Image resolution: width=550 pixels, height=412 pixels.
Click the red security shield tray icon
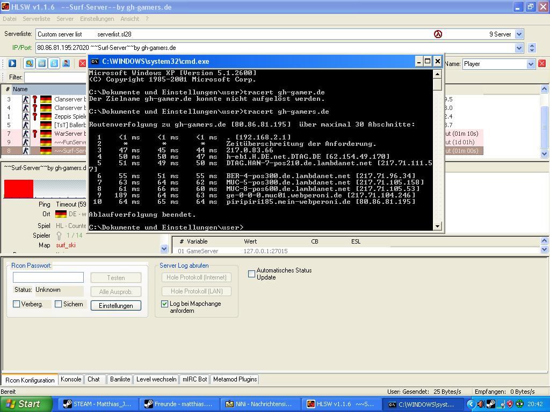[x=510, y=404]
